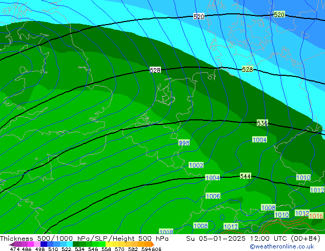
Task: Click the purple arrow at legend start
Action: click(12, 244)
